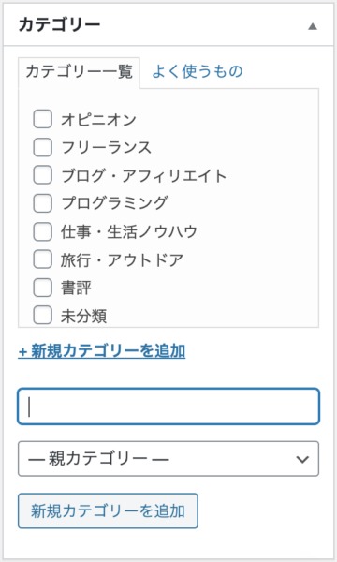Viewport: 337px width, 562px height.
Task: Select the カテゴリー一覧 tab
Action: click(x=79, y=72)
